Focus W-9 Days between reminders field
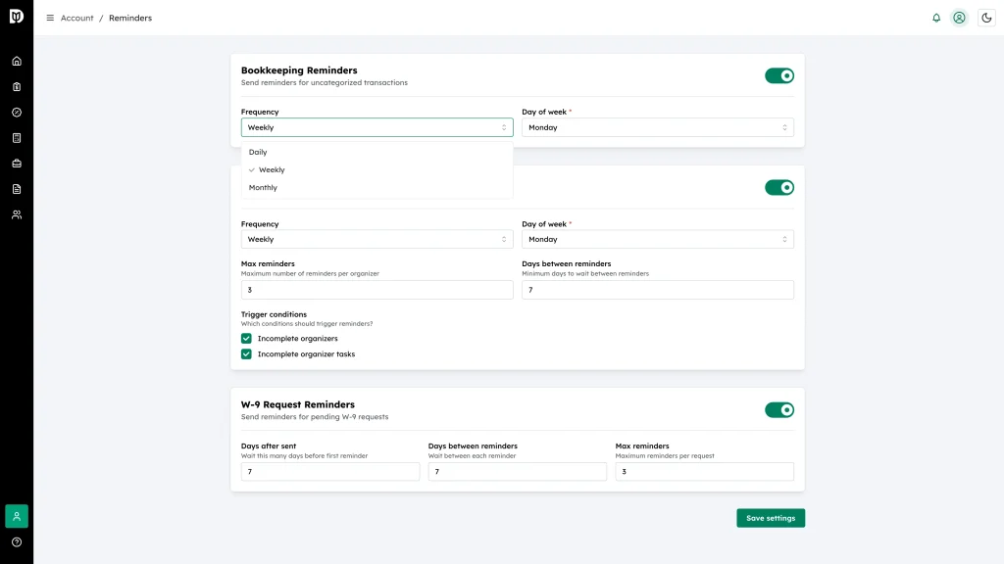 click(518, 471)
